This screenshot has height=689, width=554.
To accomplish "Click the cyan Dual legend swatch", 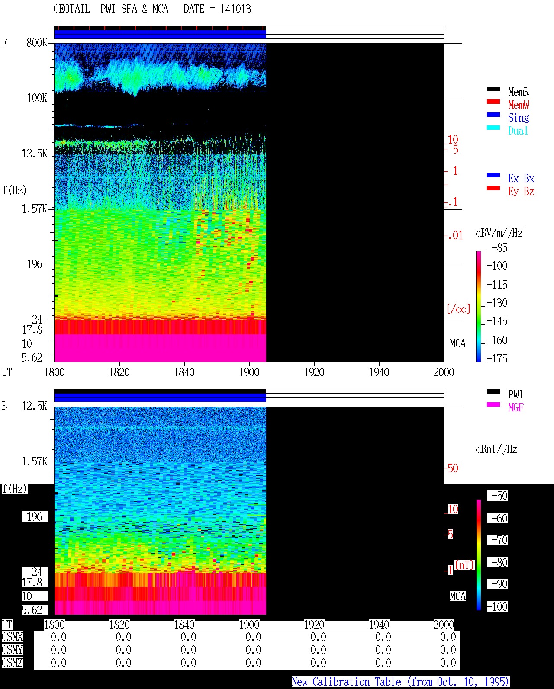I will (x=493, y=128).
